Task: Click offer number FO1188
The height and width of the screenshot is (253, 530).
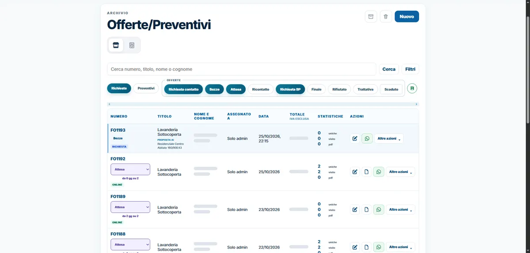Action: tap(118, 234)
